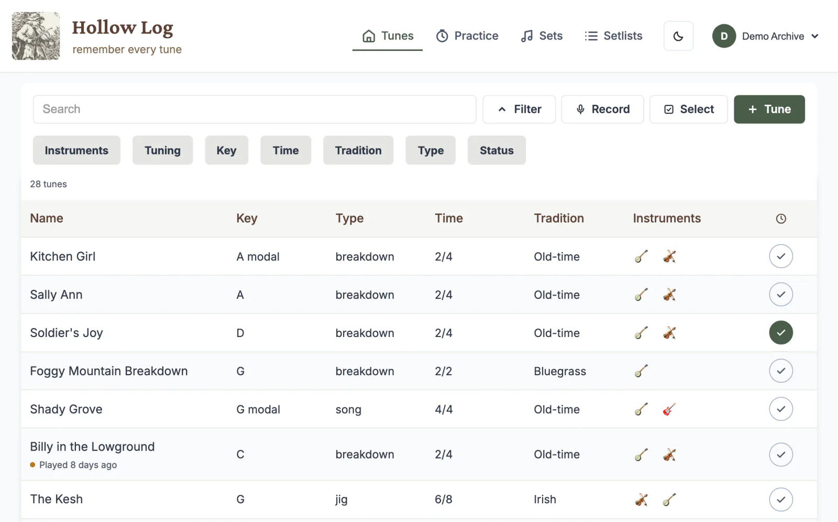Image resolution: width=838 pixels, height=522 pixels.
Task: Add a new tune
Action: (769, 109)
